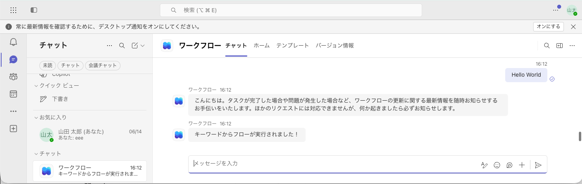Click the ワークフロー app icon in header
Screen dimensions: 582x184
coord(167,46)
